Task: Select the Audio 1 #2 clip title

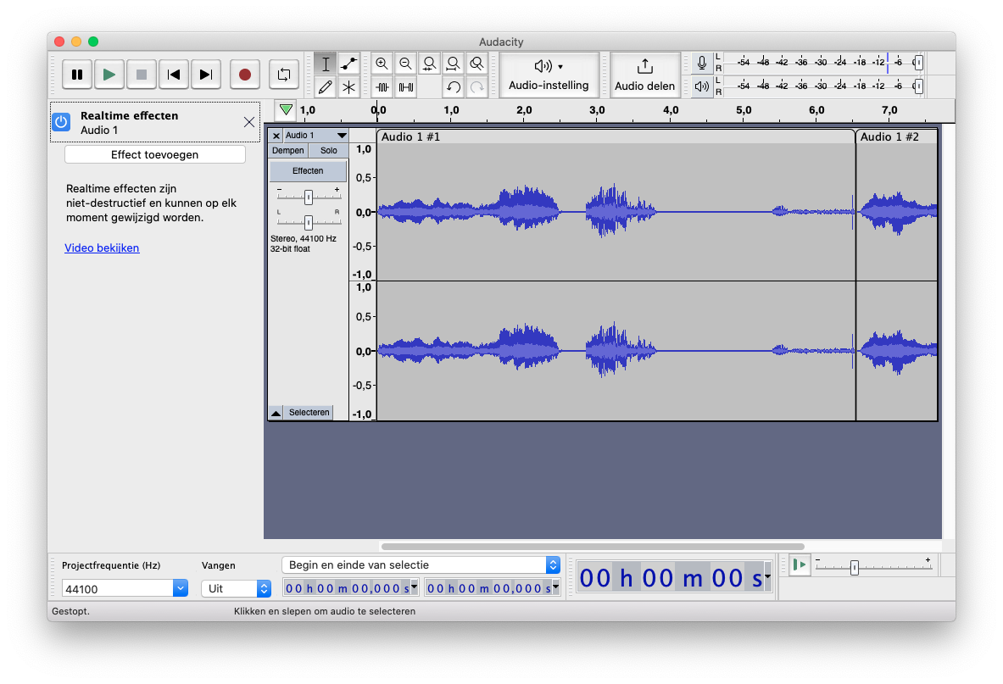Action: (889, 136)
